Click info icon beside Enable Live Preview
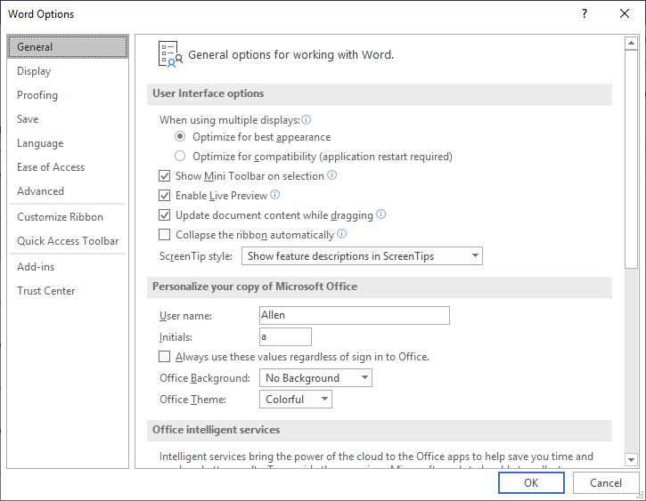This screenshot has width=646, height=501. pyautogui.click(x=274, y=195)
